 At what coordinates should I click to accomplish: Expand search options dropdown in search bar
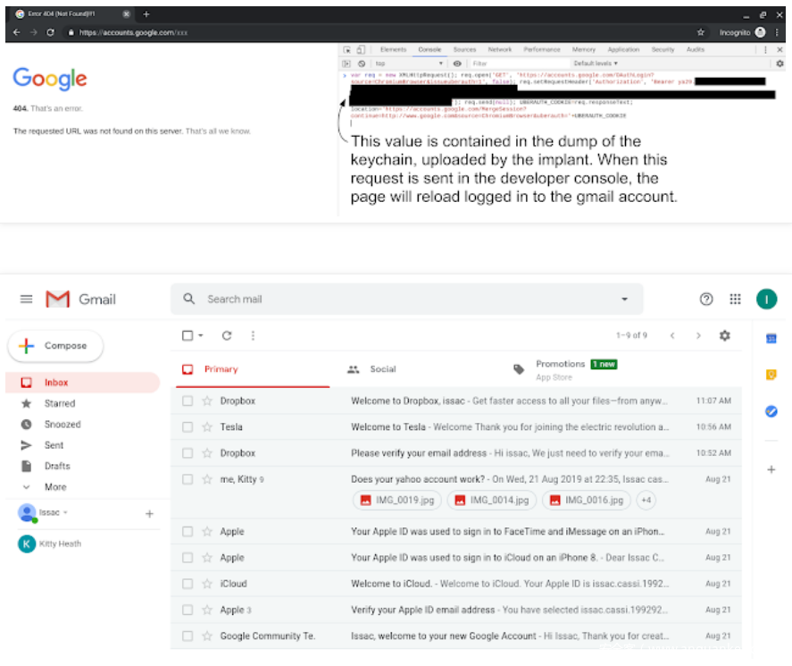point(624,299)
